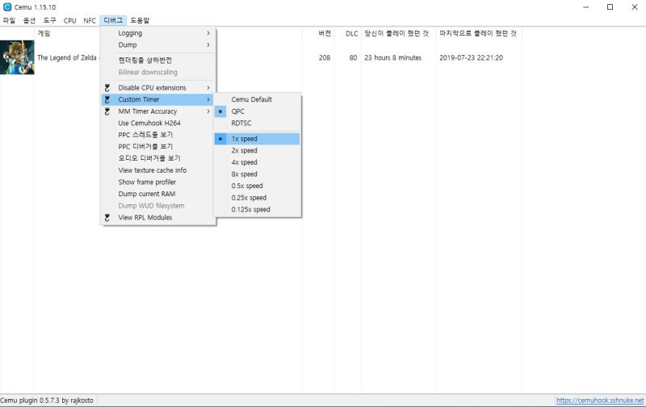Click the hook icon beside Custom Timer
The width and height of the screenshot is (646, 407).
(107, 99)
